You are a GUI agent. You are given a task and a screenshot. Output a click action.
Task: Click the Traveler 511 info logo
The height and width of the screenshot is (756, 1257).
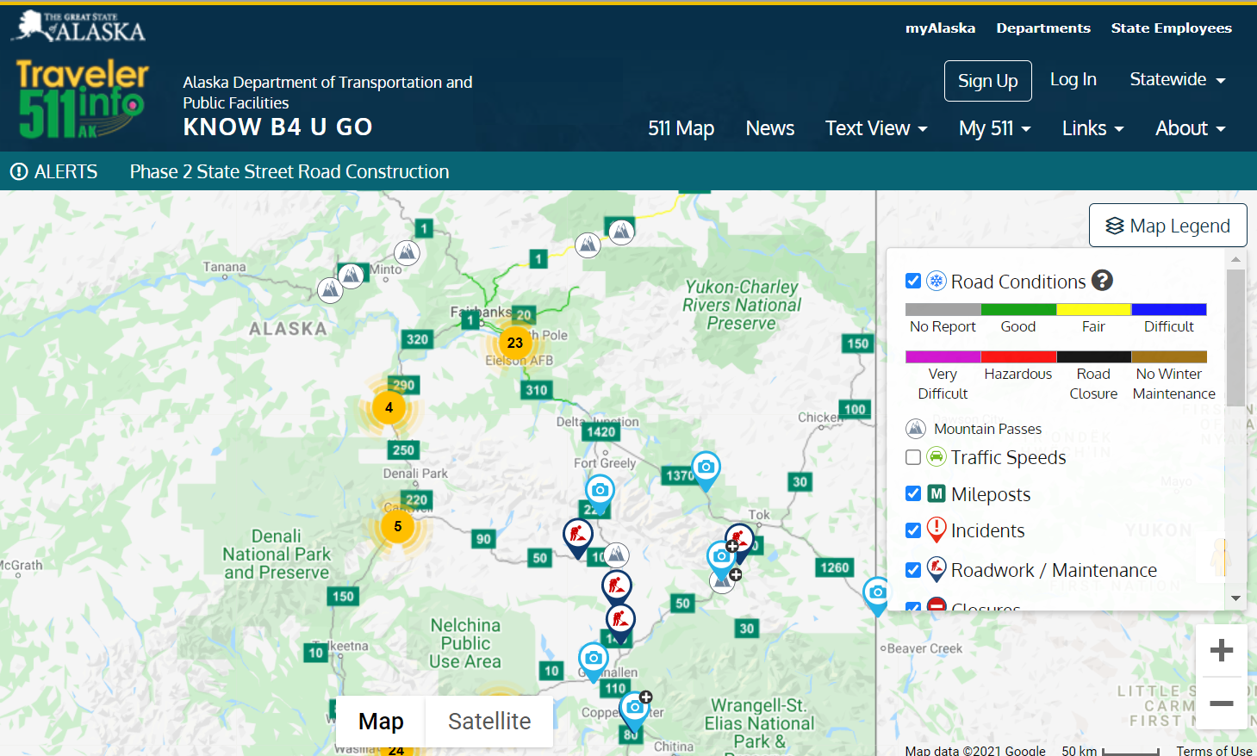[x=82, y=99]
